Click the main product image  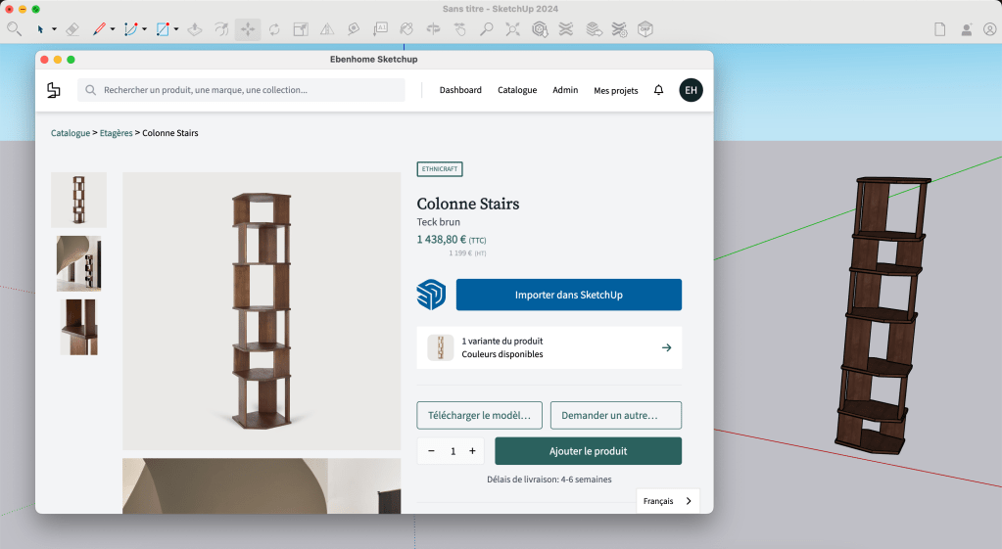(x=262, y=311)
